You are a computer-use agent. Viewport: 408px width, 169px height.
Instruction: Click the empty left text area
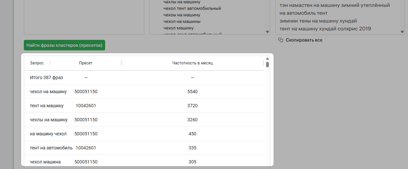[84, 17]
